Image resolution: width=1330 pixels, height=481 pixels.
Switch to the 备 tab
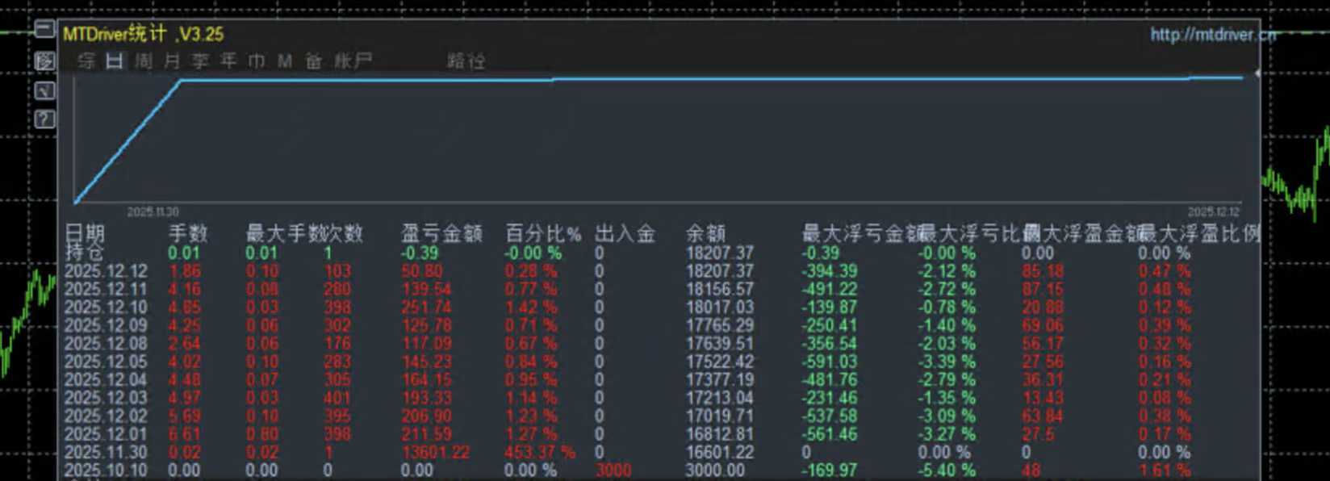pyautogui.click(x=313, y=61)
